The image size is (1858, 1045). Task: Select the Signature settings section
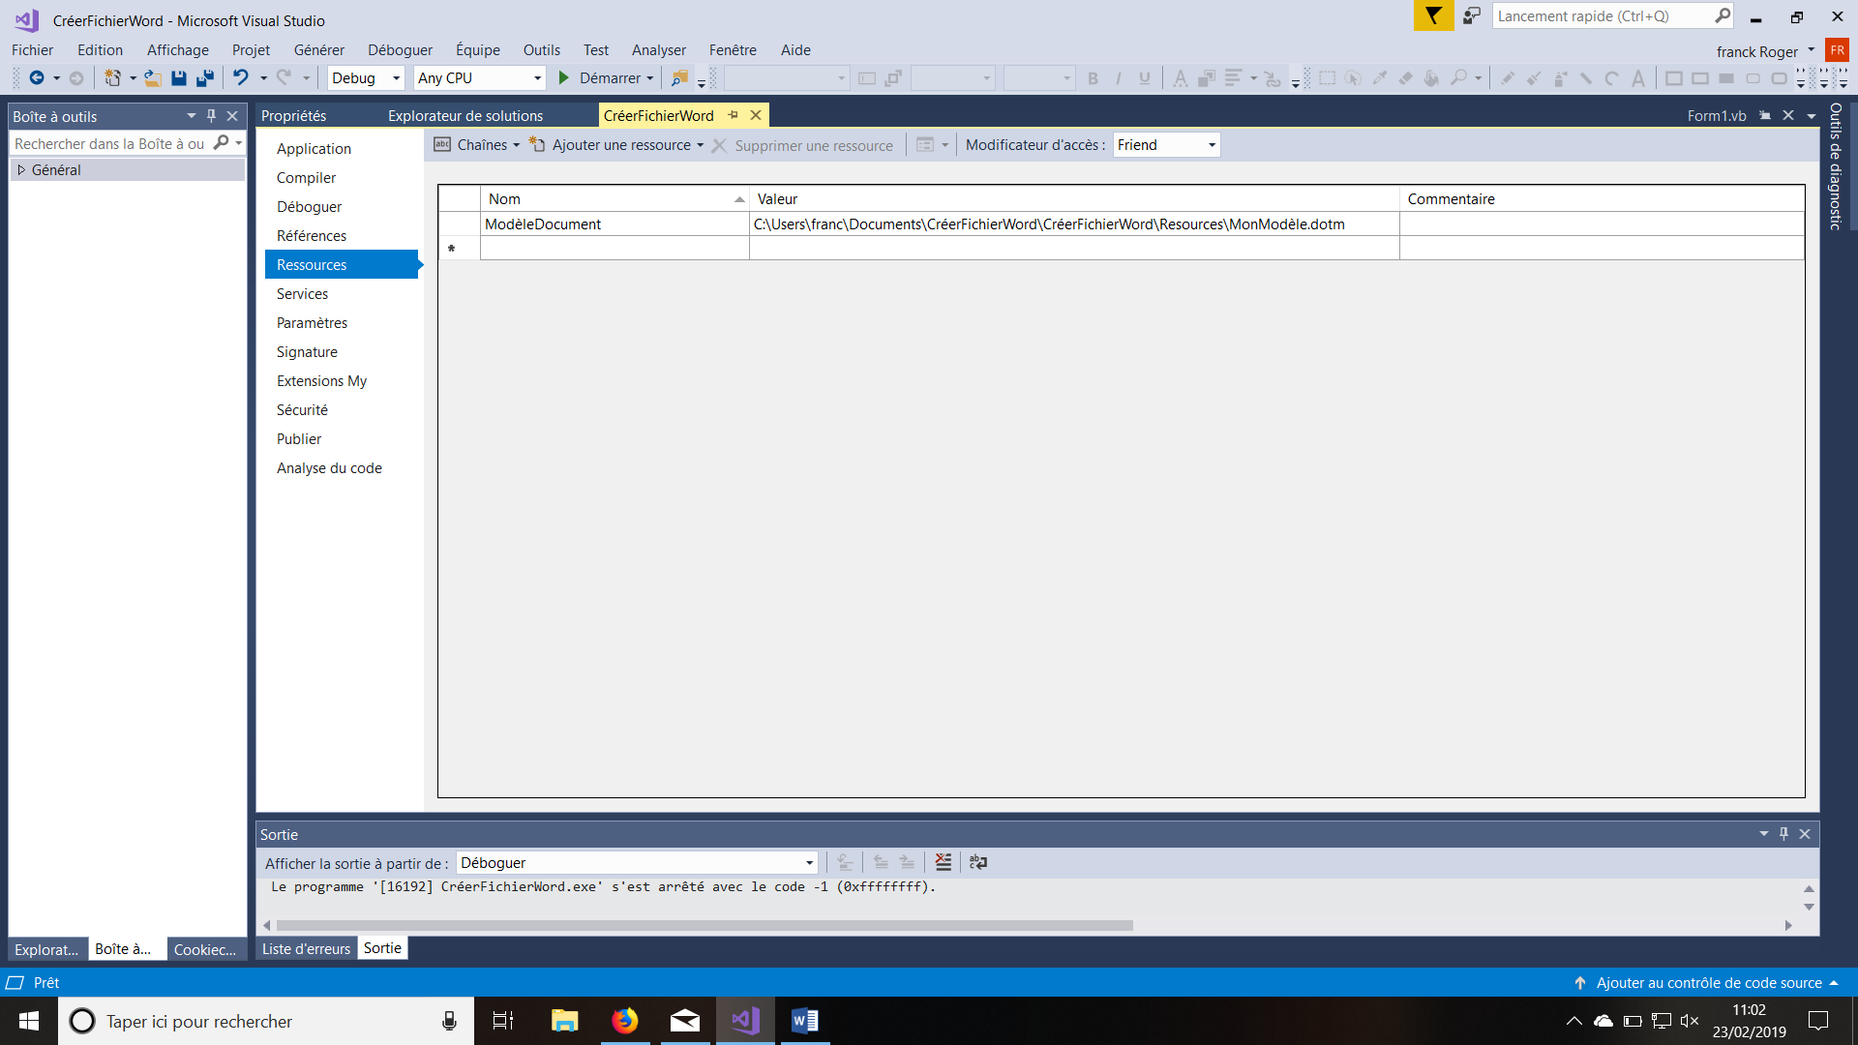[x=306, y=351]
